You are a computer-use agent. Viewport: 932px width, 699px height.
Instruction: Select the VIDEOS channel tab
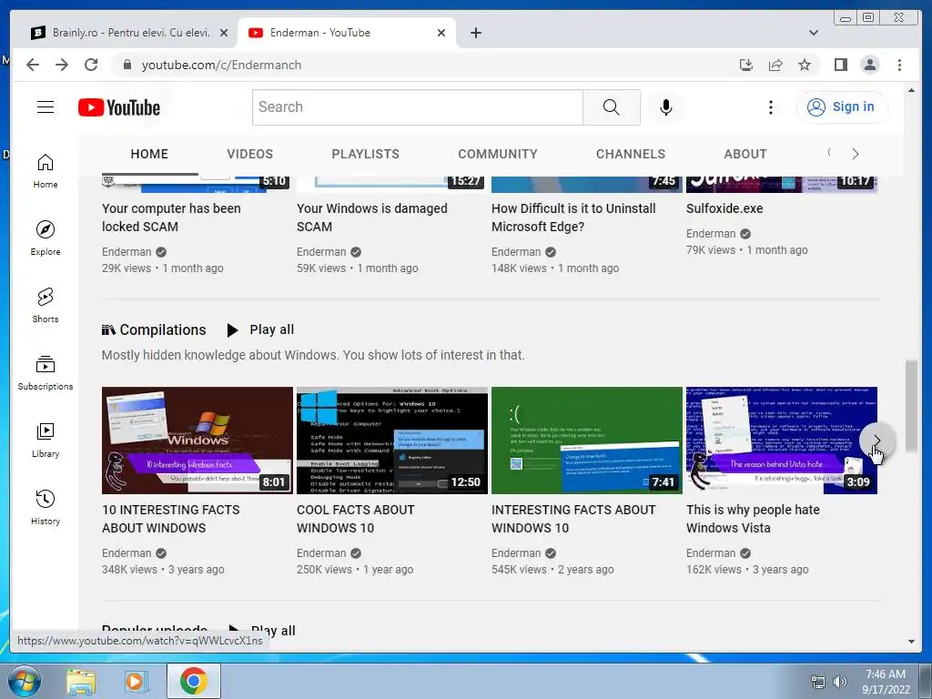coord(249,154)
